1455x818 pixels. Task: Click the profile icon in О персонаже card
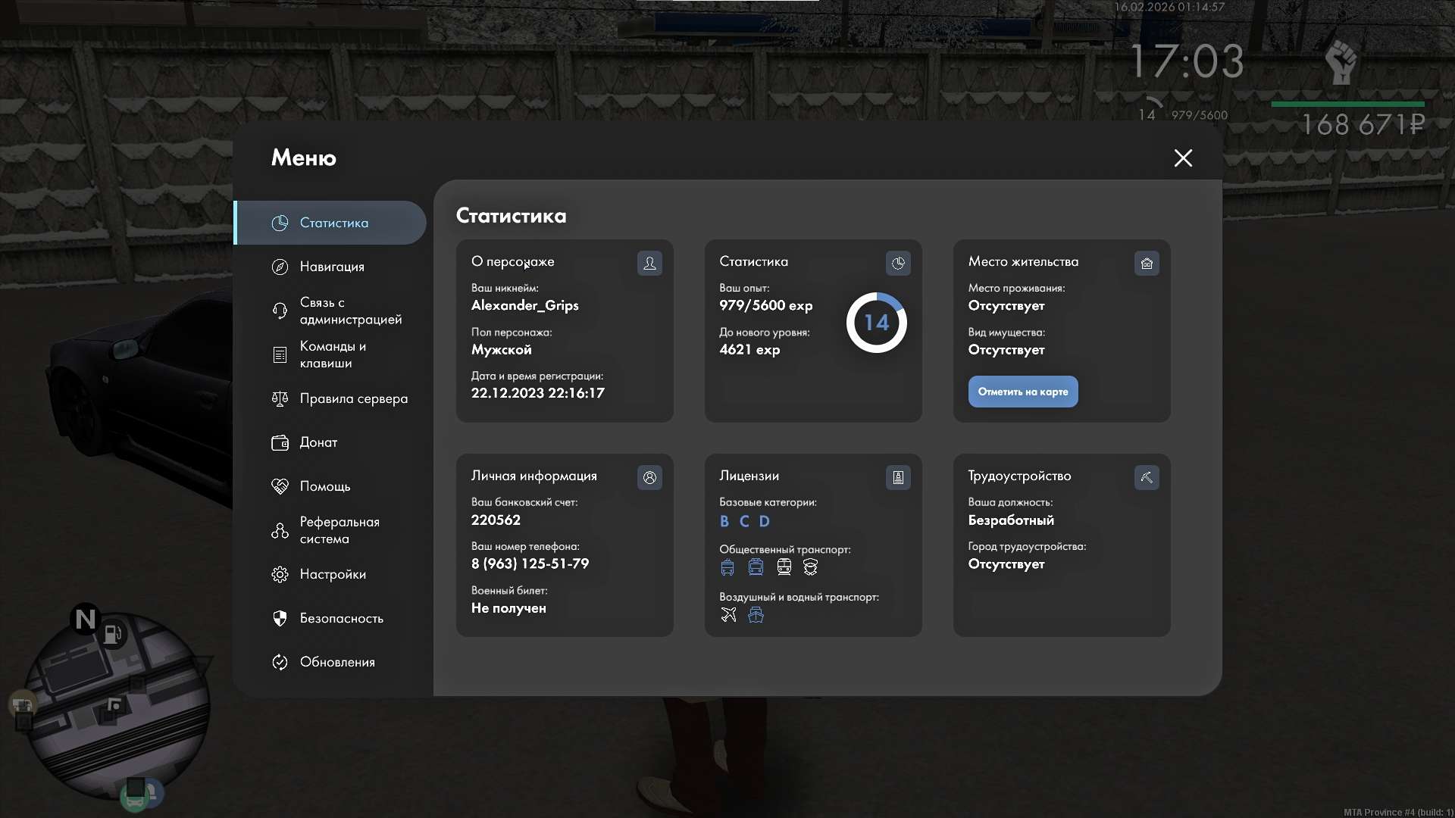[649, 263]
